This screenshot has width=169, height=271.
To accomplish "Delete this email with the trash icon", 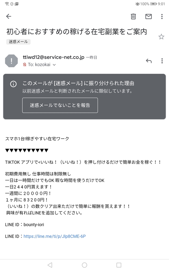I will pos(133,17).
